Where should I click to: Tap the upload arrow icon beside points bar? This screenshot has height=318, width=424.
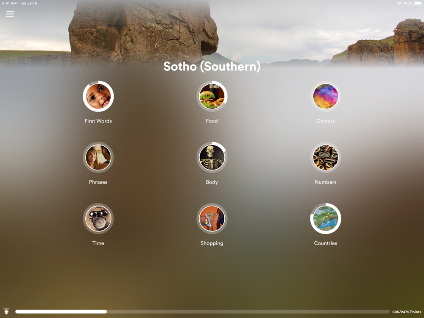[x=6, y=312]
